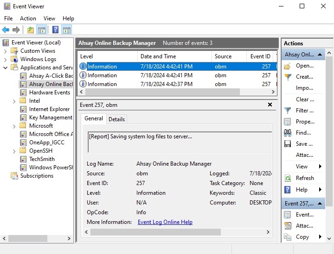This screenshot has height=254, width=334.
Task: Switch to the Details tab
Action: point(116,119)
